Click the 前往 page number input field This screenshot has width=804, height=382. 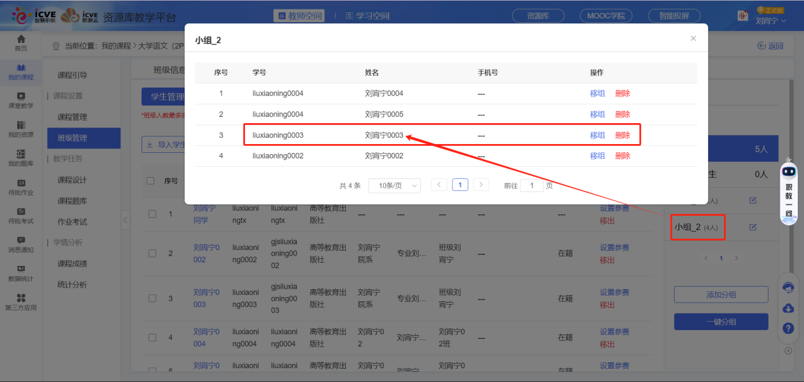click(532, 185)
